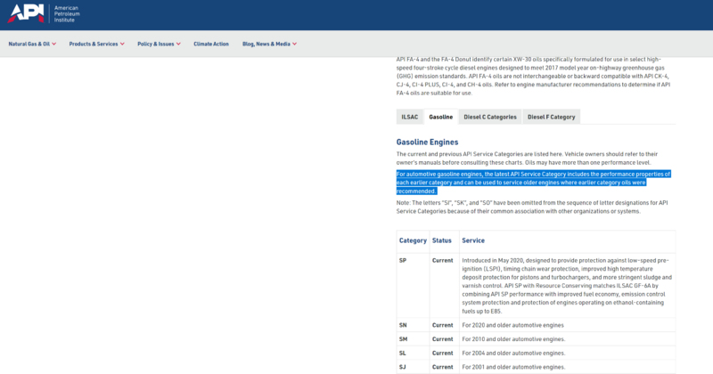Go to the Climate Action page

(211, 45)
